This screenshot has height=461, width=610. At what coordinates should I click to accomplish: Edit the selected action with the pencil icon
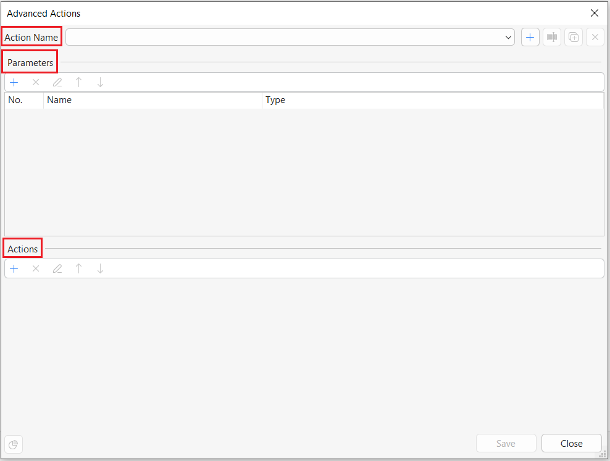click(x=57, y=268)
